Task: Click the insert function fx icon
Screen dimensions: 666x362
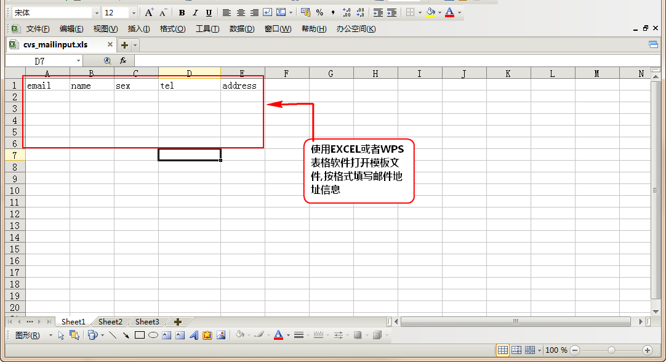Action: [x=123, y=61]
